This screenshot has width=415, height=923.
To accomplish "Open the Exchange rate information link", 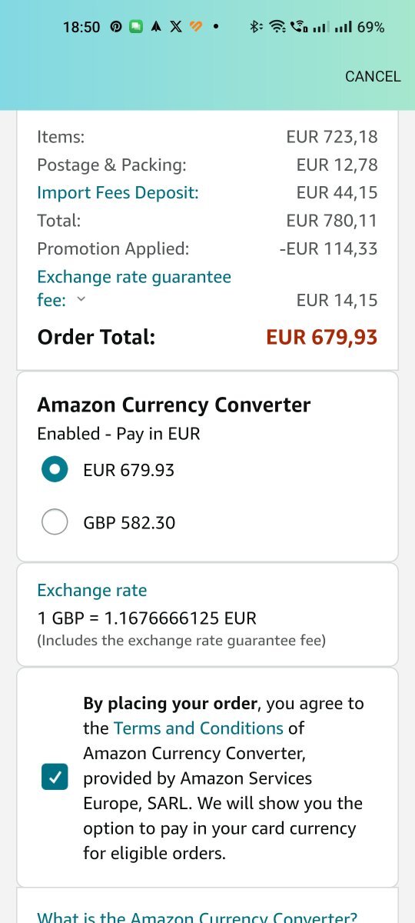I will pyautogui.click(x=91, y=590).
